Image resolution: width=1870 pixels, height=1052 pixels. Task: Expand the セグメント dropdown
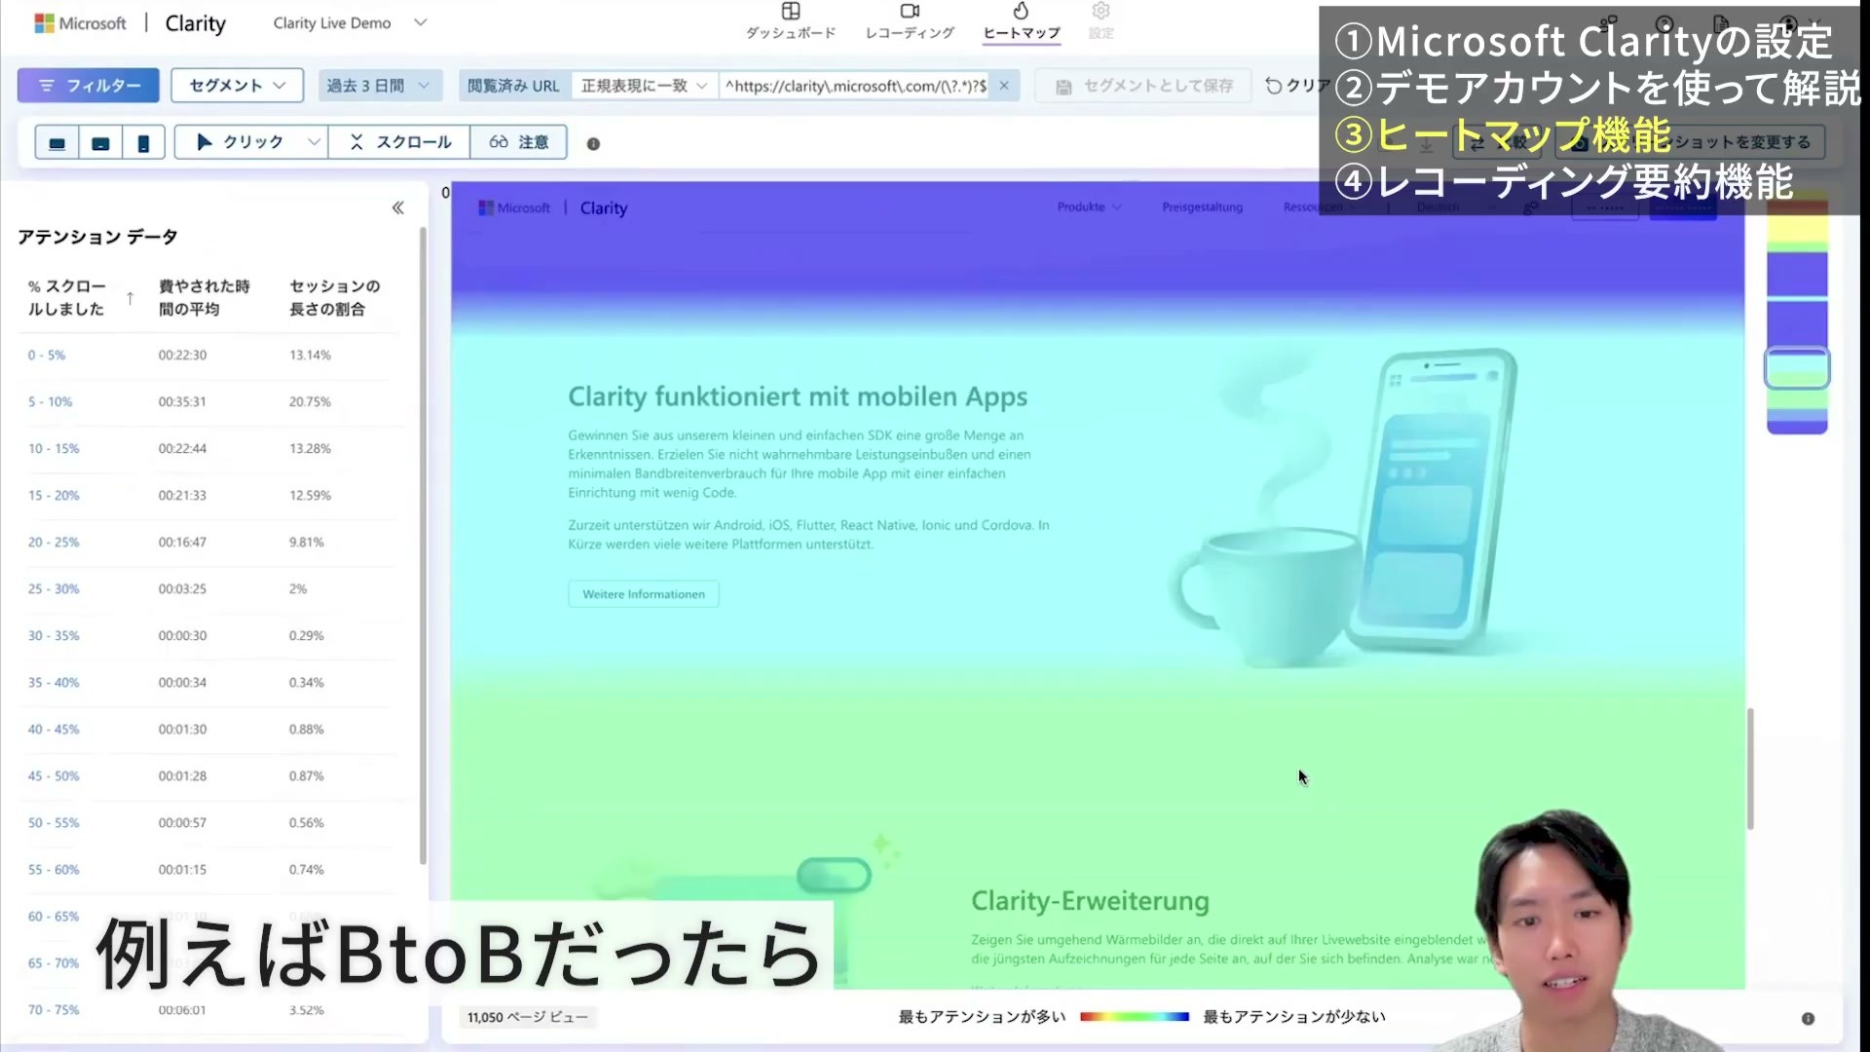[x=237, y=86]
